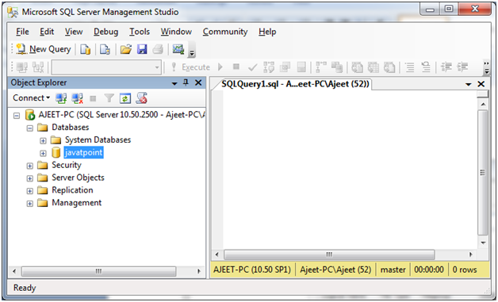Click the Cancel Executing Query stop icon

(x=236, y=67)
